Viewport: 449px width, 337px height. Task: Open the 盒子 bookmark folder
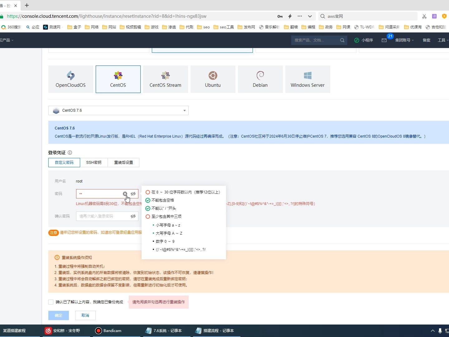[74, 27]
